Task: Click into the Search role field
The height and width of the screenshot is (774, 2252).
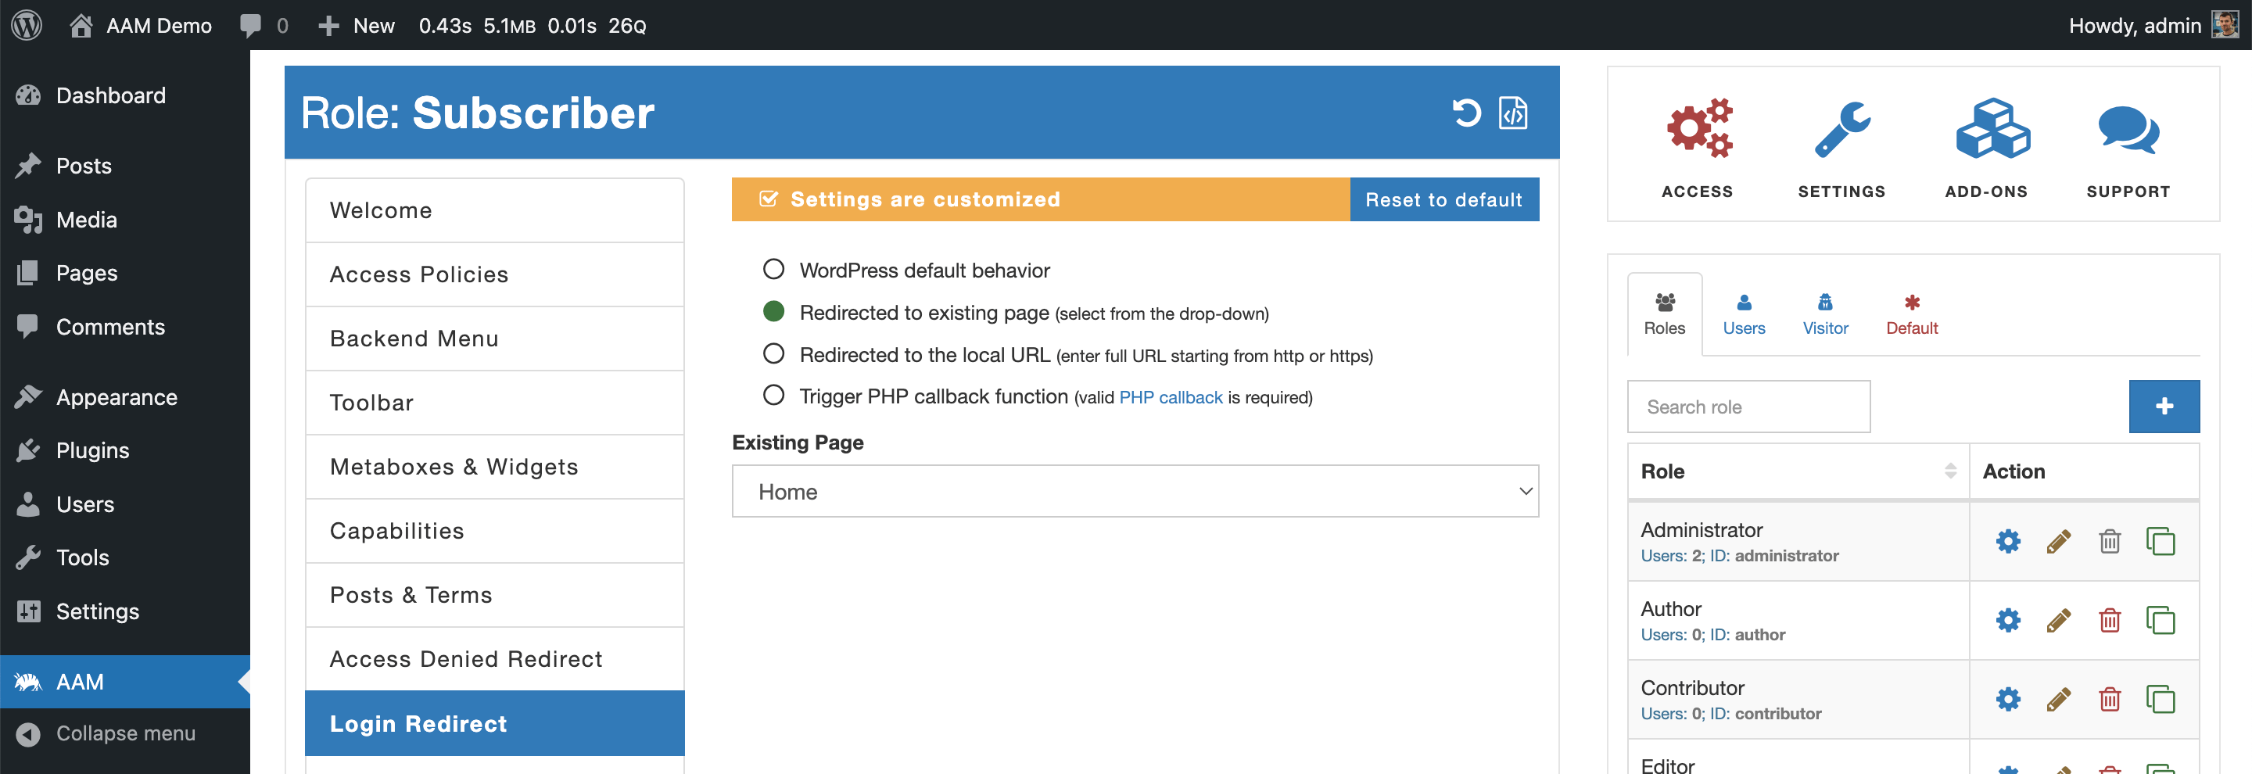Action: point(1748,407)
